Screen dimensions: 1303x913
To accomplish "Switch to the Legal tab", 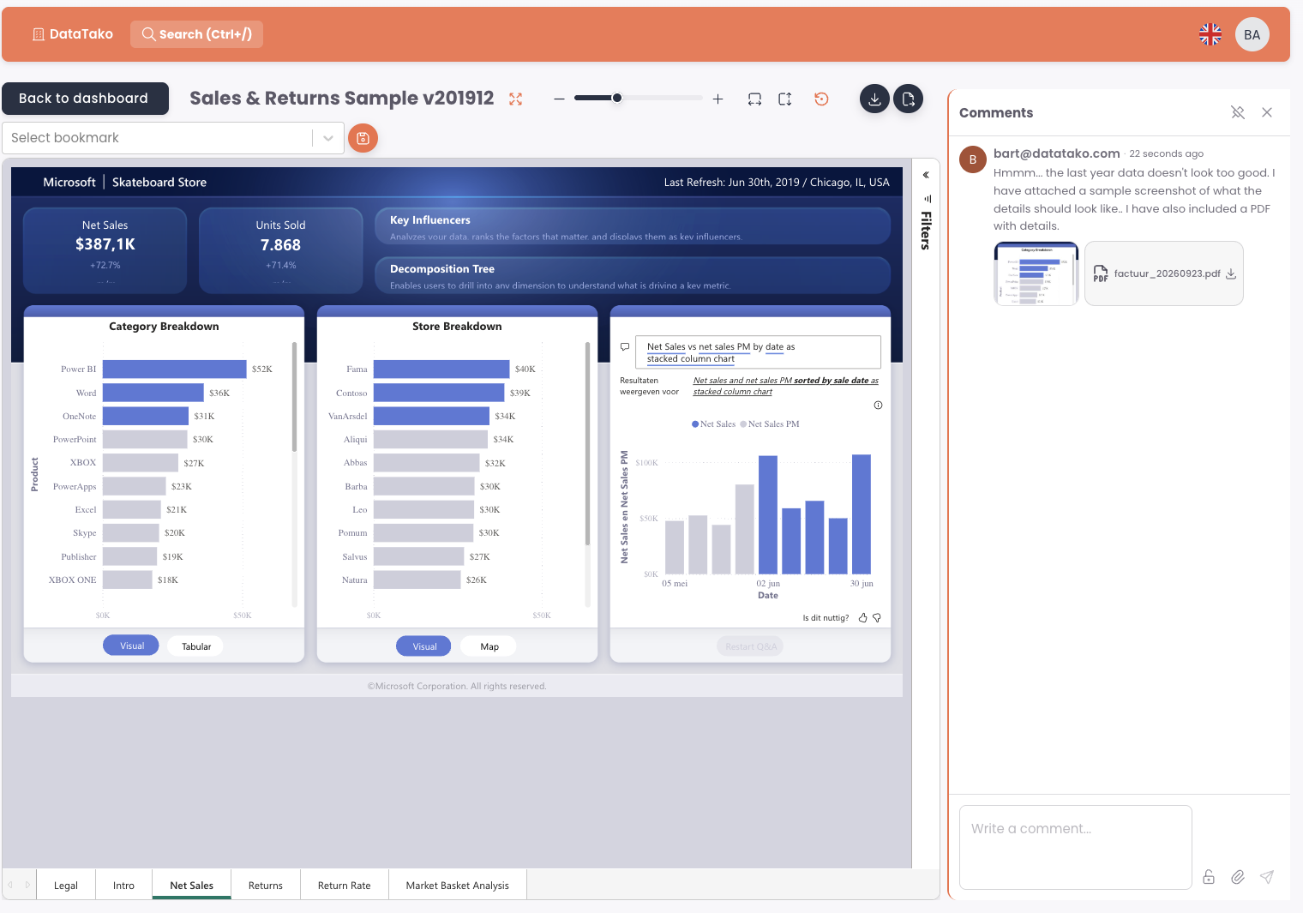I will 66,886.
